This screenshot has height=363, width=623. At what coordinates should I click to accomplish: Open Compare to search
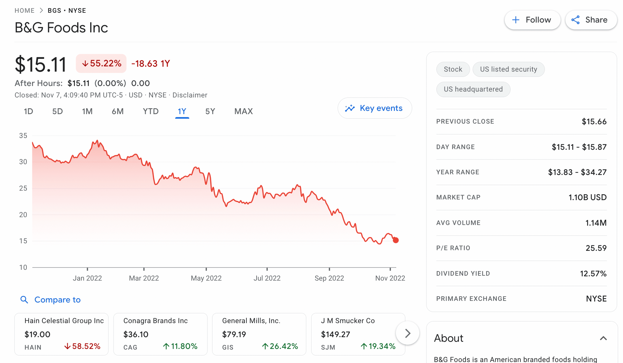tap(50, 300)
